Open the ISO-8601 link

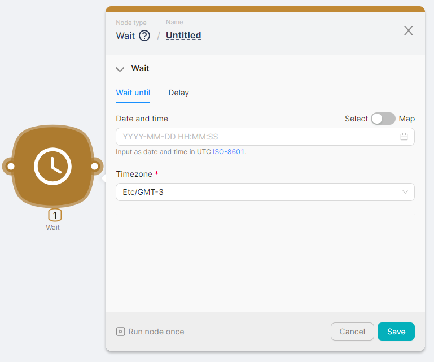click(x=229, y=152)
